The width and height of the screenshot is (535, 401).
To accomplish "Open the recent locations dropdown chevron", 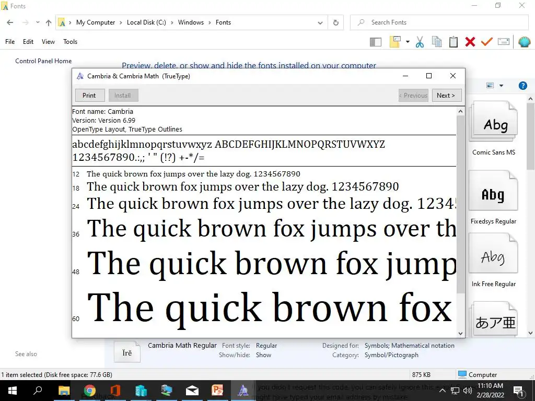I will [38, 22].
